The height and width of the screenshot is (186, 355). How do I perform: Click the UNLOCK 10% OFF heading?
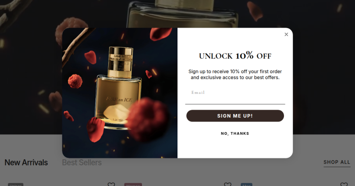235,56
